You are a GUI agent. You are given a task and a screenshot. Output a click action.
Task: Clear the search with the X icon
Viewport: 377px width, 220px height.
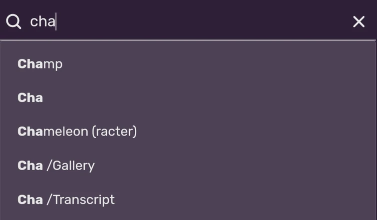359,21
